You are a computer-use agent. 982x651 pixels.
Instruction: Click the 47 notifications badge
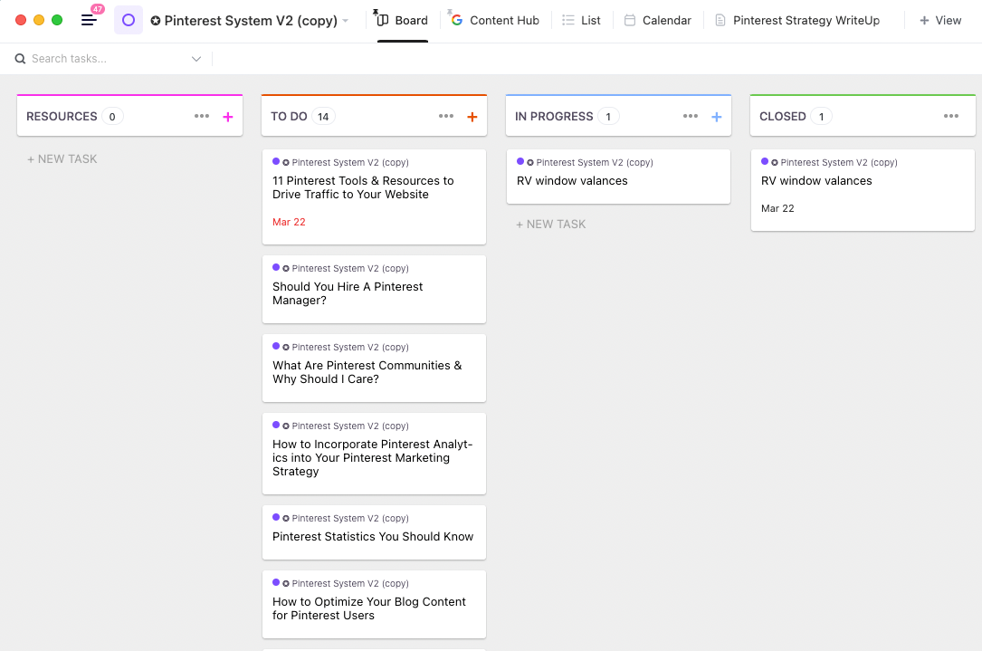point(98,9)
